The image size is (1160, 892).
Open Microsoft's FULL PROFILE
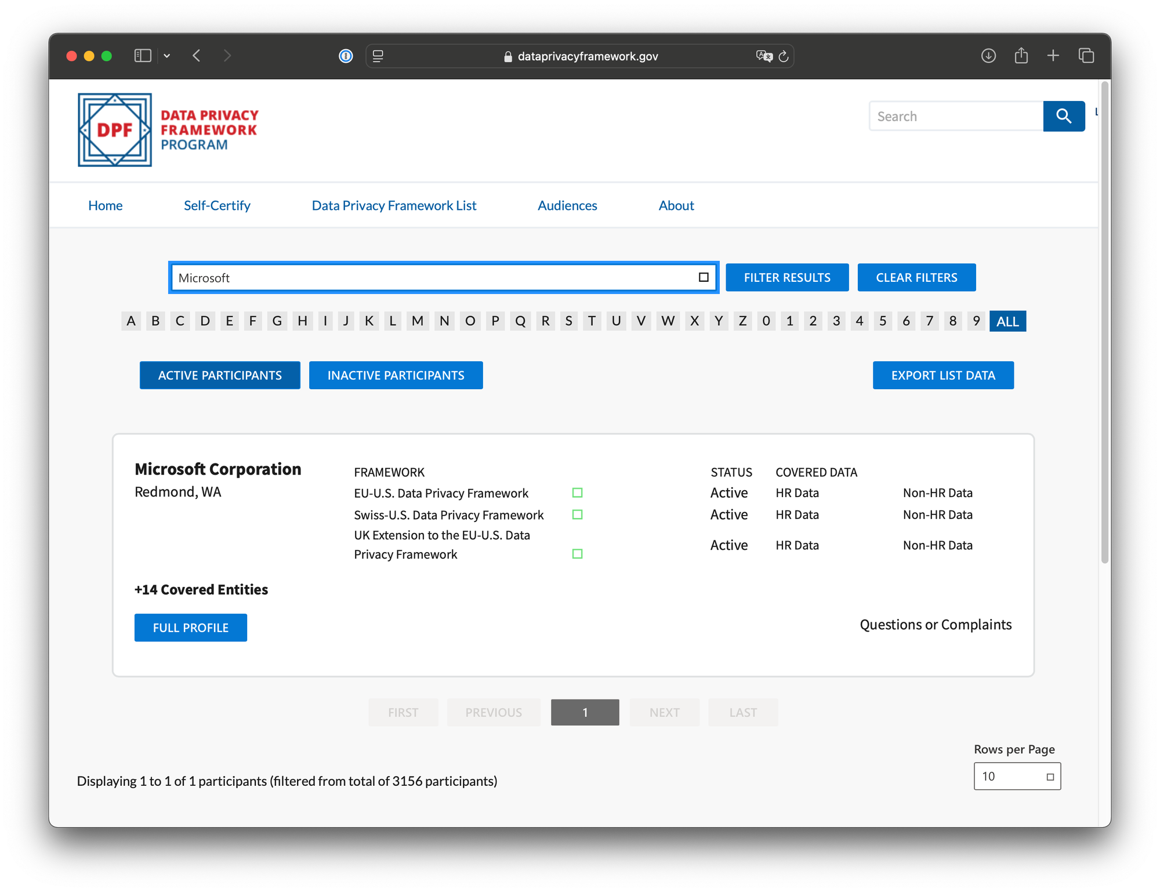coord(191,628)
